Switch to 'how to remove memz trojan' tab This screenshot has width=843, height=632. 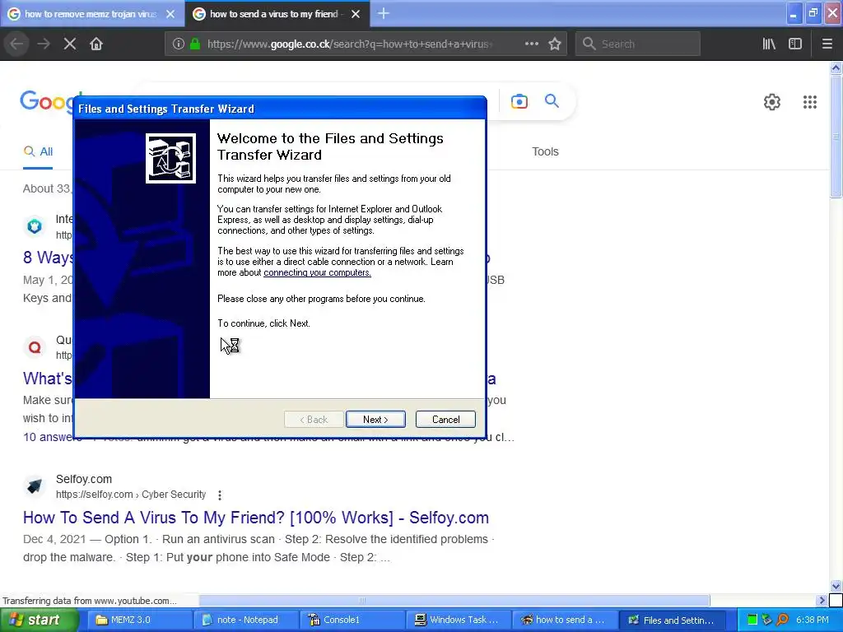[91, 14]
